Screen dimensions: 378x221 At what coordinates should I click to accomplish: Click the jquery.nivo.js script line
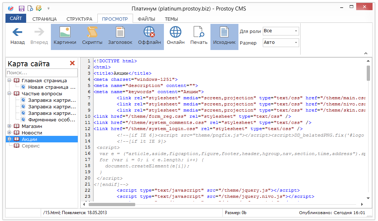click(x=216, y=196)
